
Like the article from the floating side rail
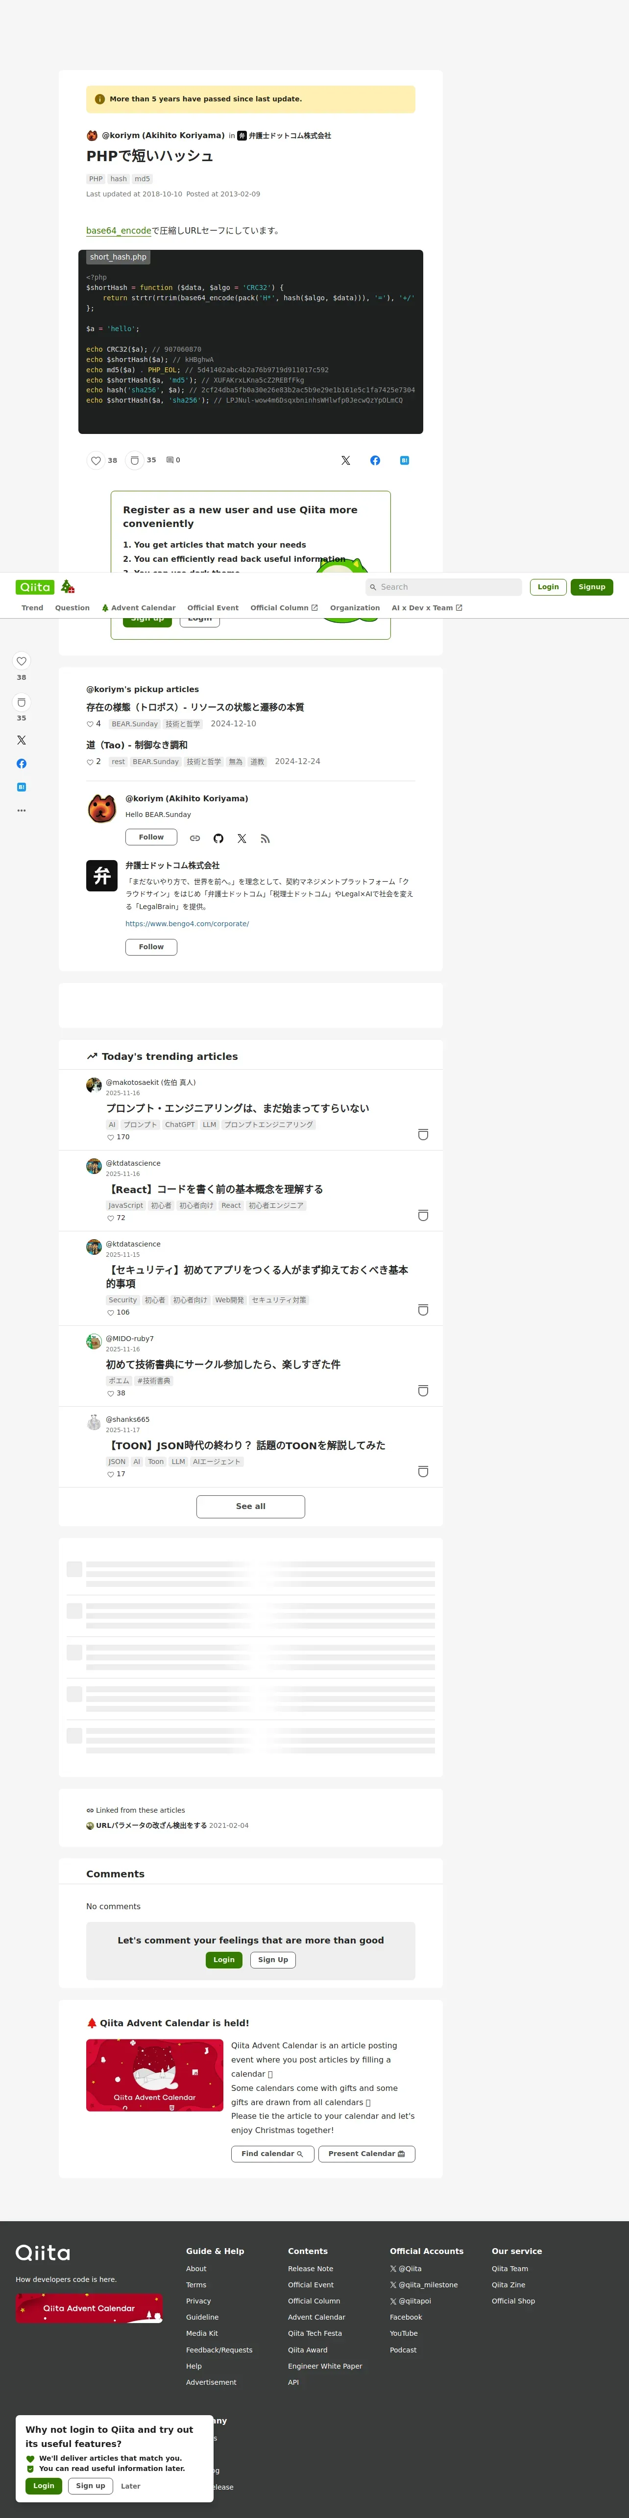22,661
